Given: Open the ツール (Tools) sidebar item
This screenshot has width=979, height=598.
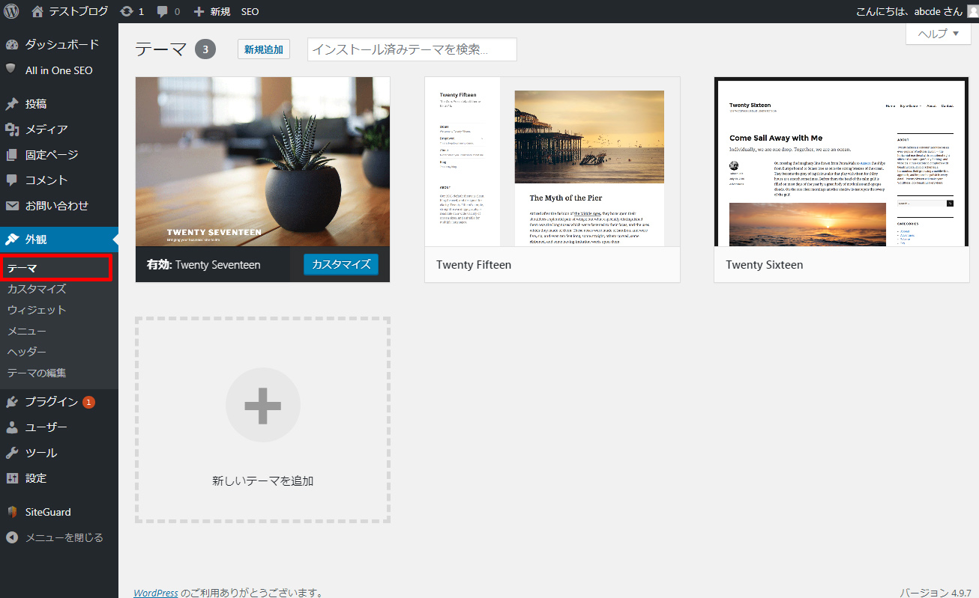Looking at the screenshot, I should point(40,453).
